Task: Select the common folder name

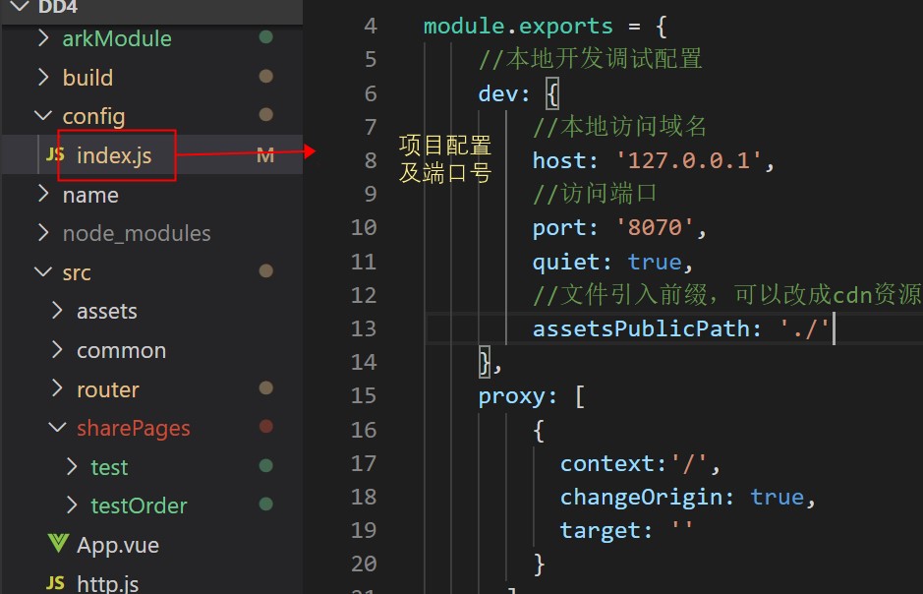Action: [121, 351]
